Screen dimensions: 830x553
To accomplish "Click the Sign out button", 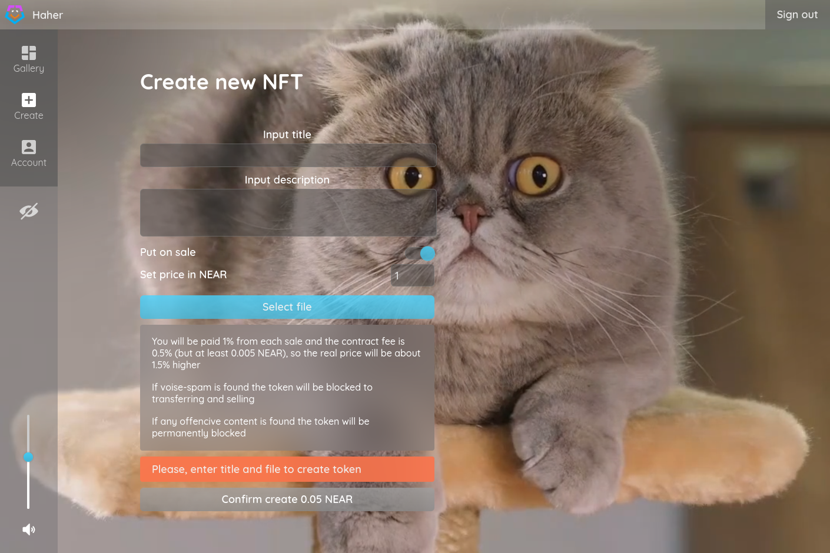I will coord(797,15).
